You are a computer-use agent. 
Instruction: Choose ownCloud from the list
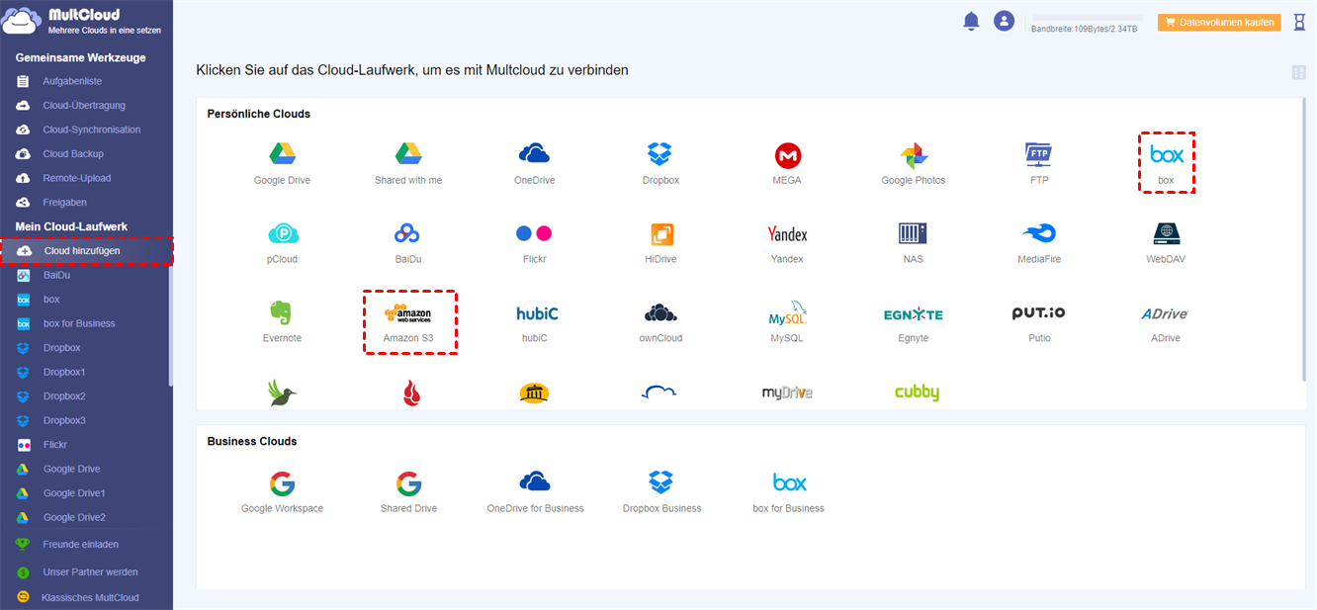pyautogui.click(x=660, y=321)
